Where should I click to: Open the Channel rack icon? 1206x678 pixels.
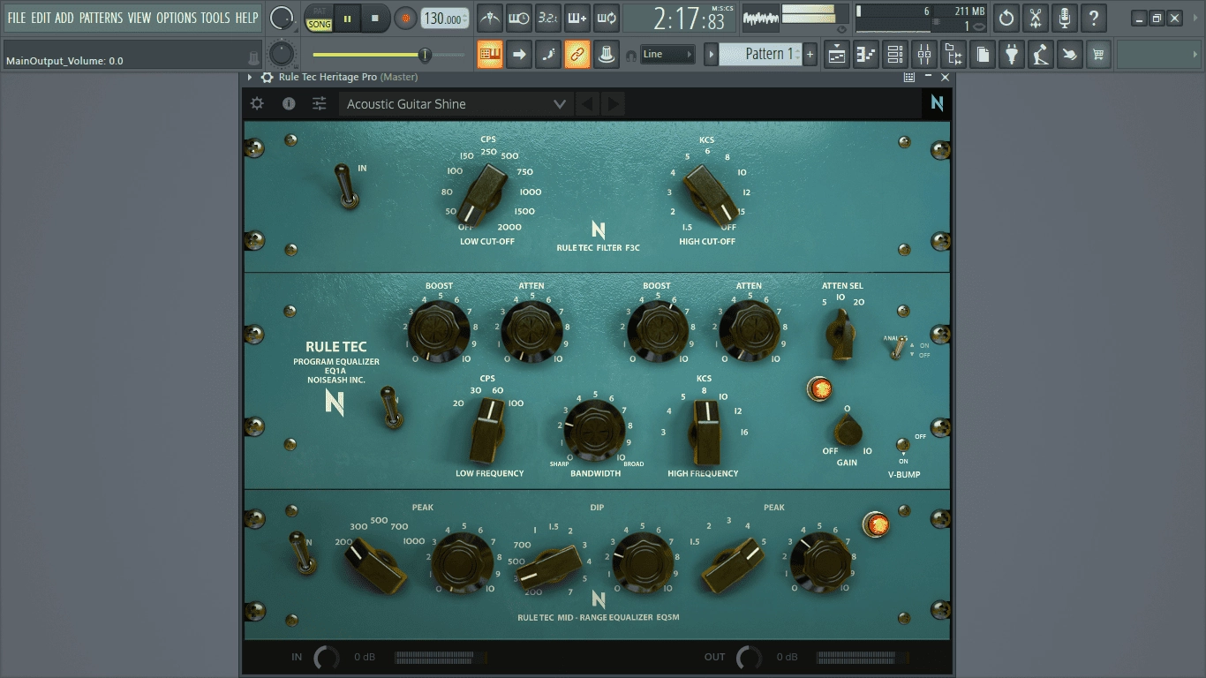pos(895,55)
